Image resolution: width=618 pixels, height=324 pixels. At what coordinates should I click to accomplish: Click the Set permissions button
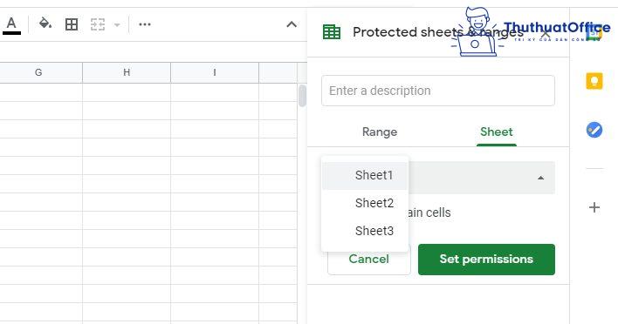tap(486, 260)
